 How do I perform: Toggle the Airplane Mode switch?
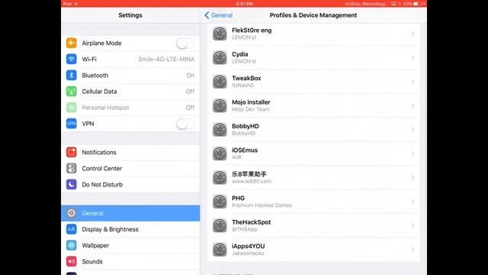click(185, 43)
